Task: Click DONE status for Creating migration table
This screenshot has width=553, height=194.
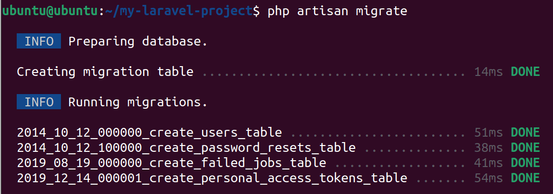Action: coord(525,72)
